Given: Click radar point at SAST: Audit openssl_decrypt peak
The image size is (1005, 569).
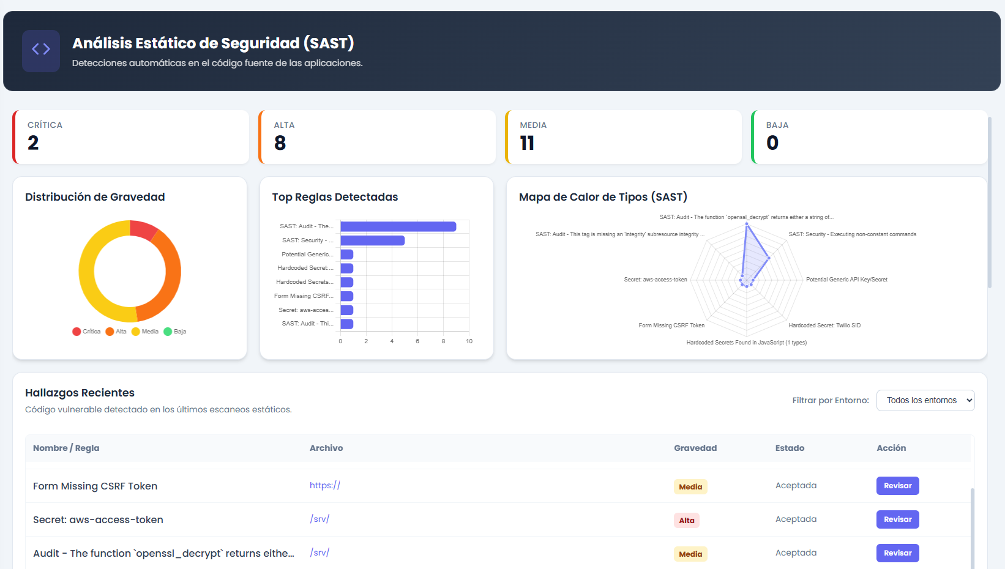Looking at the screenshot, I should (747, 225).
